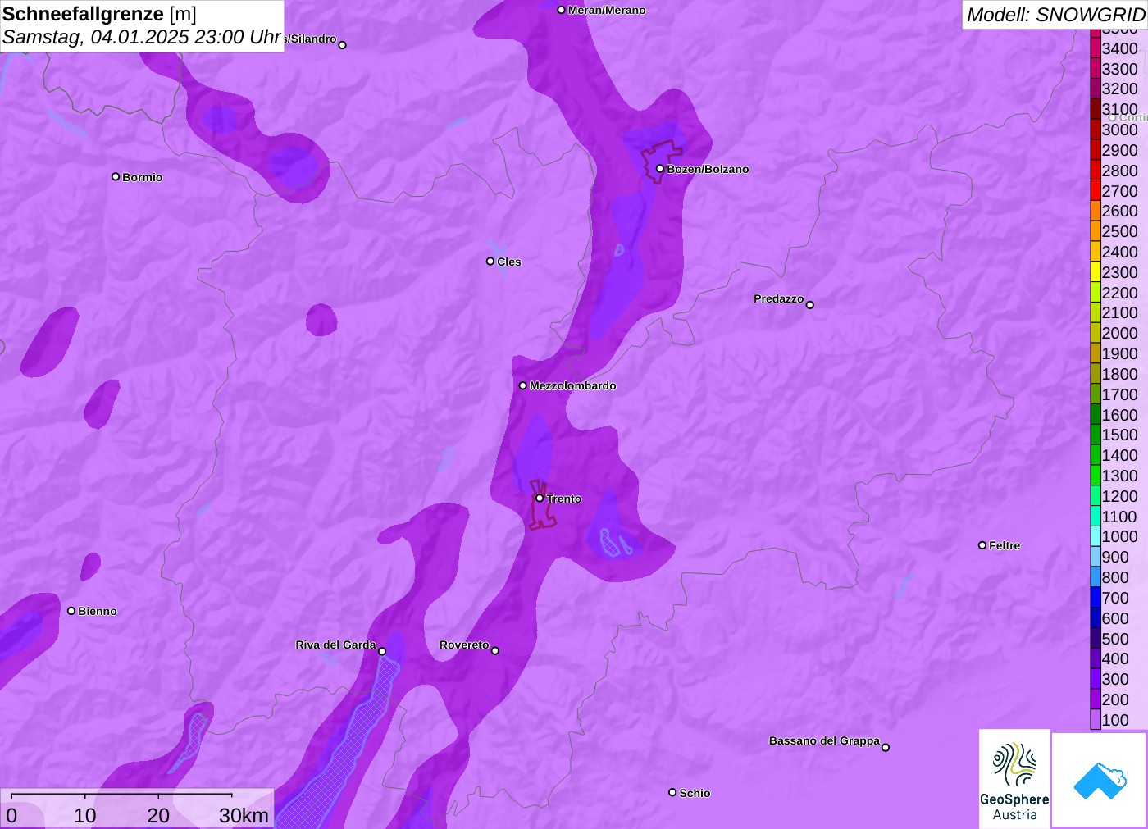This screenshot has width=1148, height=829.
Task: Click the date Samstag, 04.01.2025 23:00 Uhr
Action: tap(142, 37)
